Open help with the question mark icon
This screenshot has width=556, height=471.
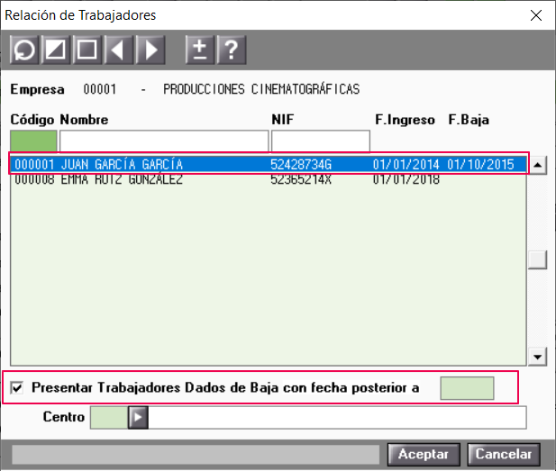(x=232, y=50)
